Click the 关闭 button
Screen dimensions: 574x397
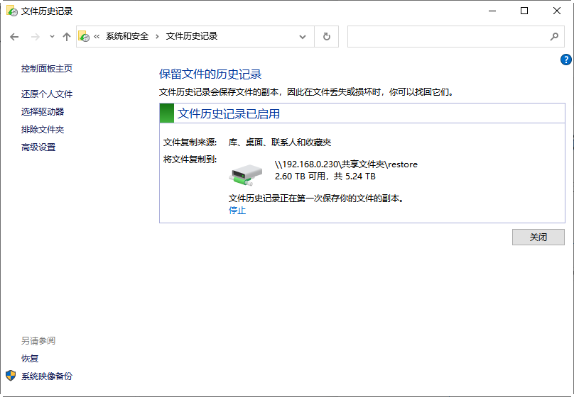pos(538,237)
